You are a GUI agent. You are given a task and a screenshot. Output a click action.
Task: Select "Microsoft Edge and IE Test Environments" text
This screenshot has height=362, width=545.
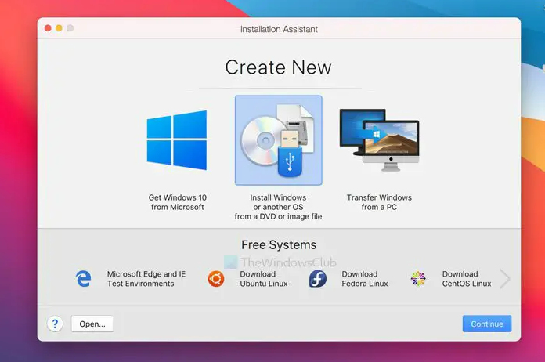[146, 278]
